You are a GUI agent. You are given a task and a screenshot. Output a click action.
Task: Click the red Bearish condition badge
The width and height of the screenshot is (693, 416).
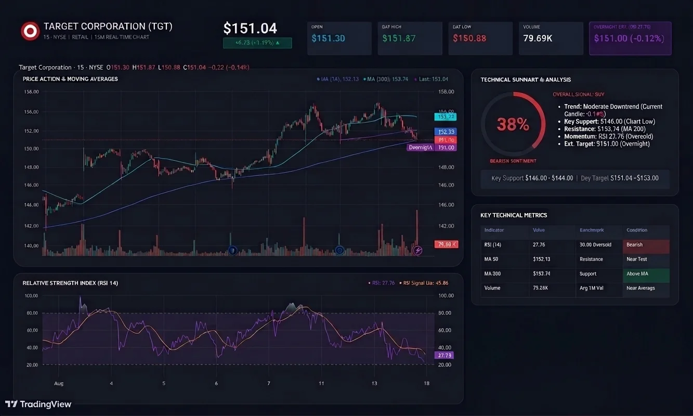(x=646, y=245)
